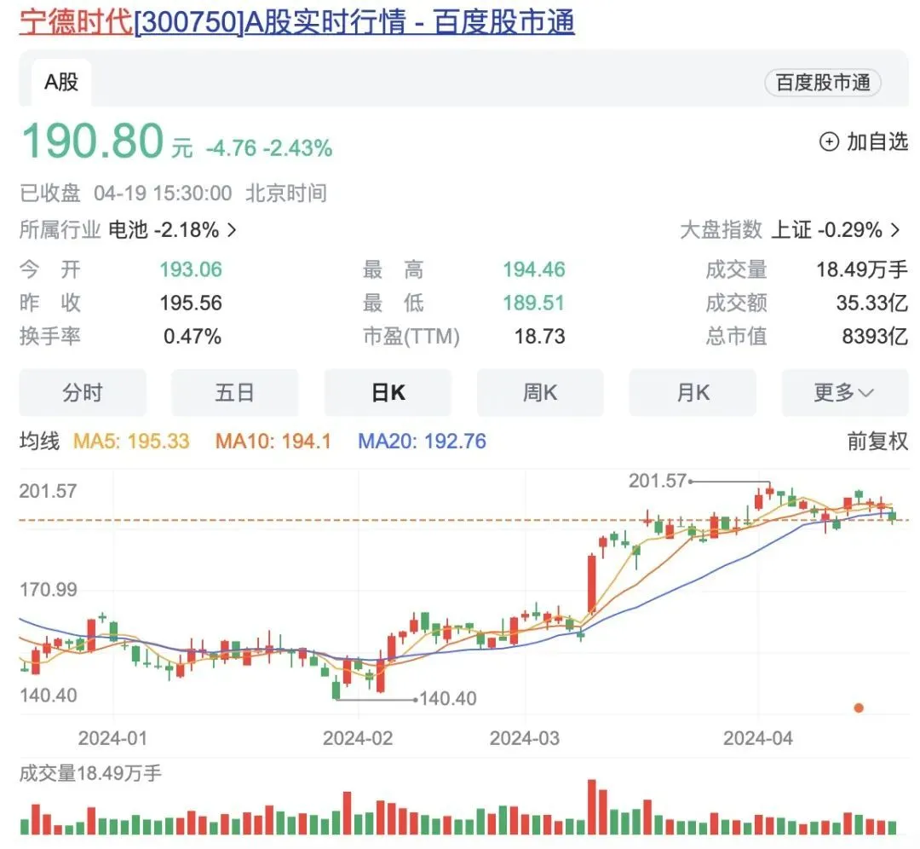Click the 170.99 price axis label
This screenshot has height=849, width=920.
[48, 590]
